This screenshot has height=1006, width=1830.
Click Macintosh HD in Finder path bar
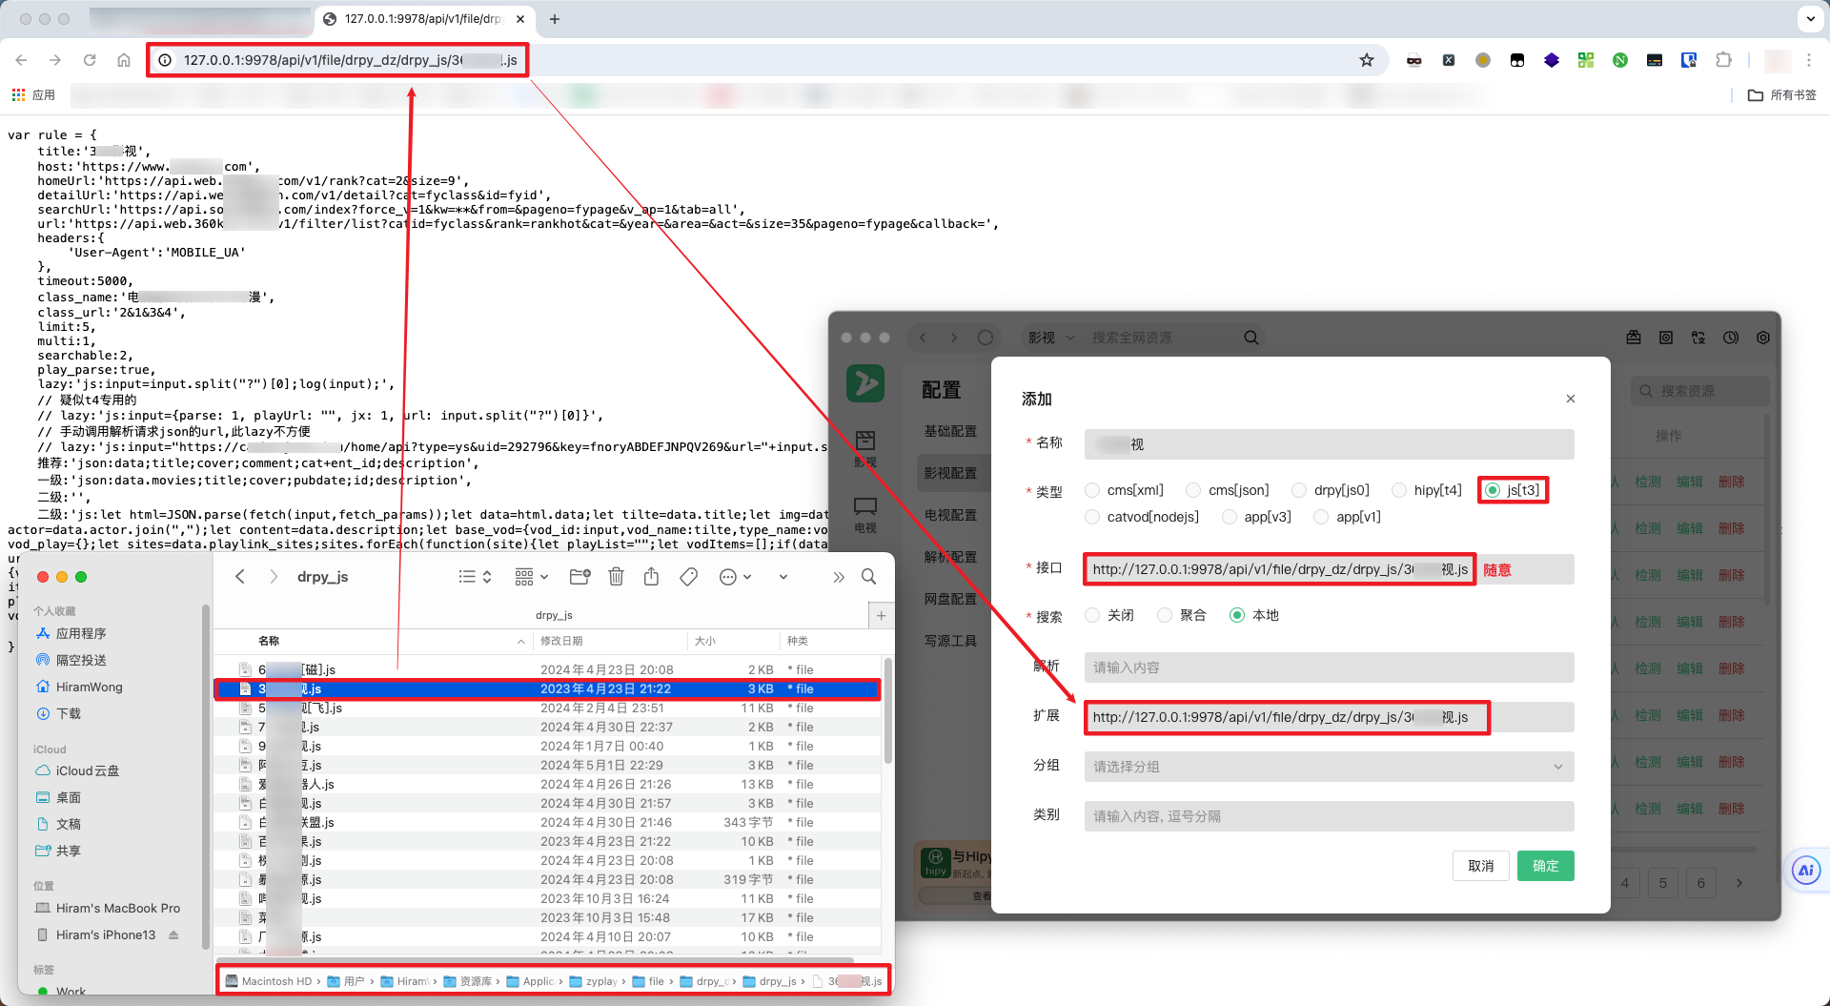pos(269,981)
